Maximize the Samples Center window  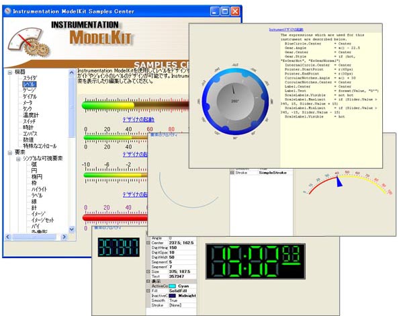(x=225, y=11)
